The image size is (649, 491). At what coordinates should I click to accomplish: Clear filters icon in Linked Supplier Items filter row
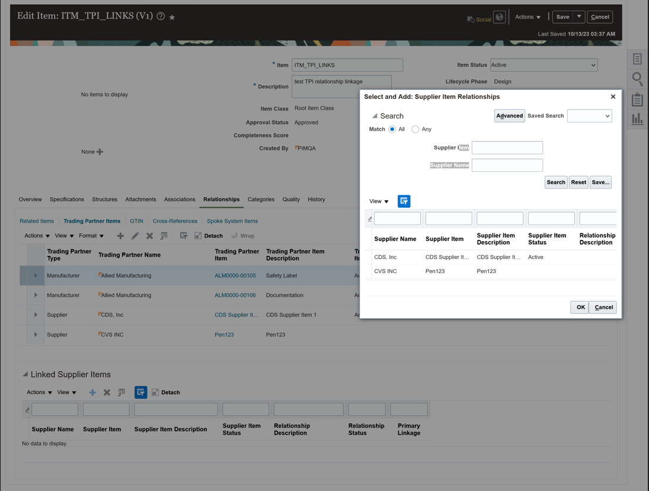pos(27,409)
